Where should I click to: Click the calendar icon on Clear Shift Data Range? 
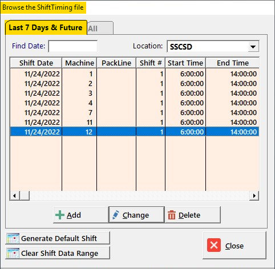coord(13,253)
